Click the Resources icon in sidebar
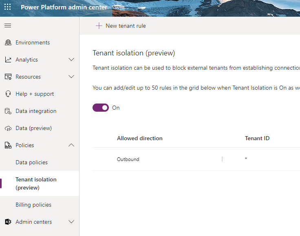300x236 pixels. (x=8, y=77)
